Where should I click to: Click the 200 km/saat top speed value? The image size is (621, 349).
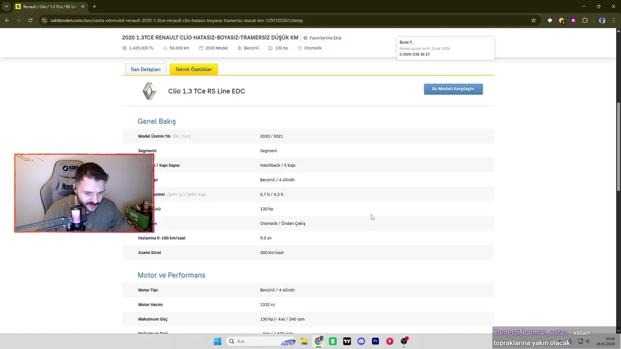click(x=272, y=253)
